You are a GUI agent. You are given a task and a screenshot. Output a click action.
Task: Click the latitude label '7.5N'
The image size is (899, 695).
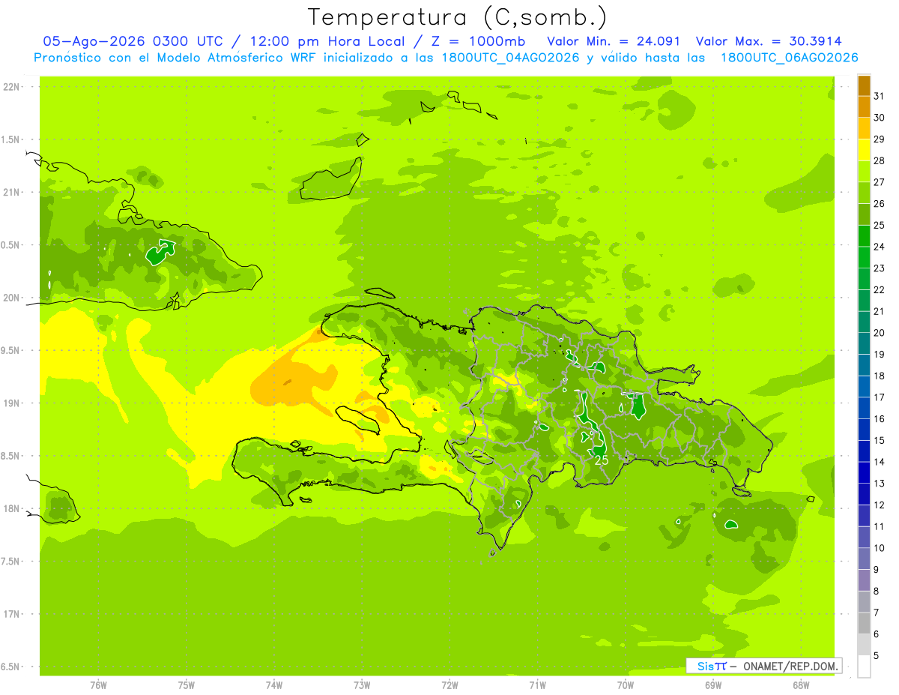click(11, 562)
